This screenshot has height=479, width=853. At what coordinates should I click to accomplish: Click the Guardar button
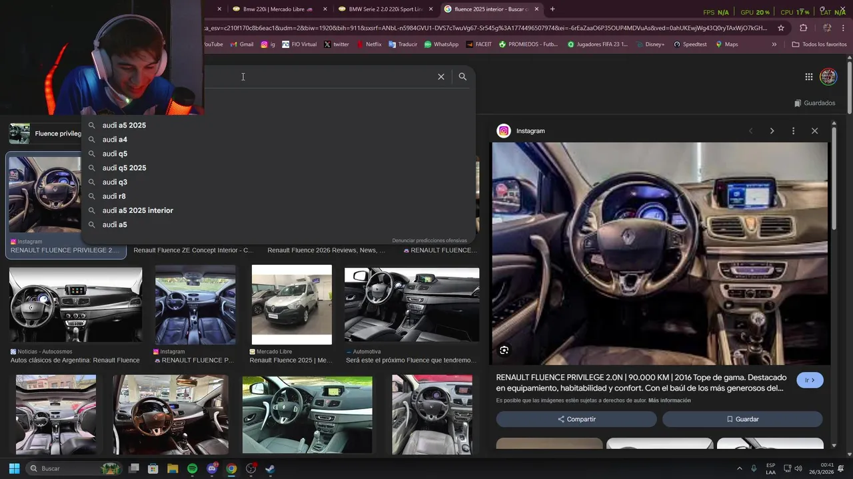[x=742, y=419]
